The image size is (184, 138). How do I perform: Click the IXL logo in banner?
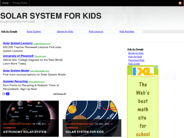coord(143,71)
